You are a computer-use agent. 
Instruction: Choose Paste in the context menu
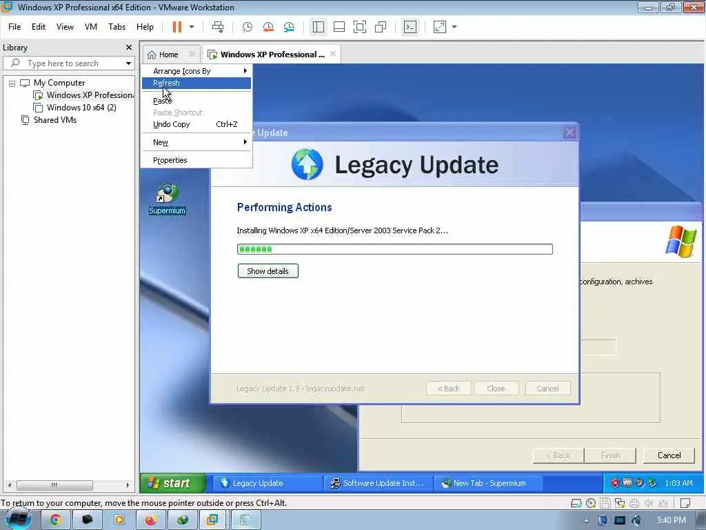(x=196, y=101)
